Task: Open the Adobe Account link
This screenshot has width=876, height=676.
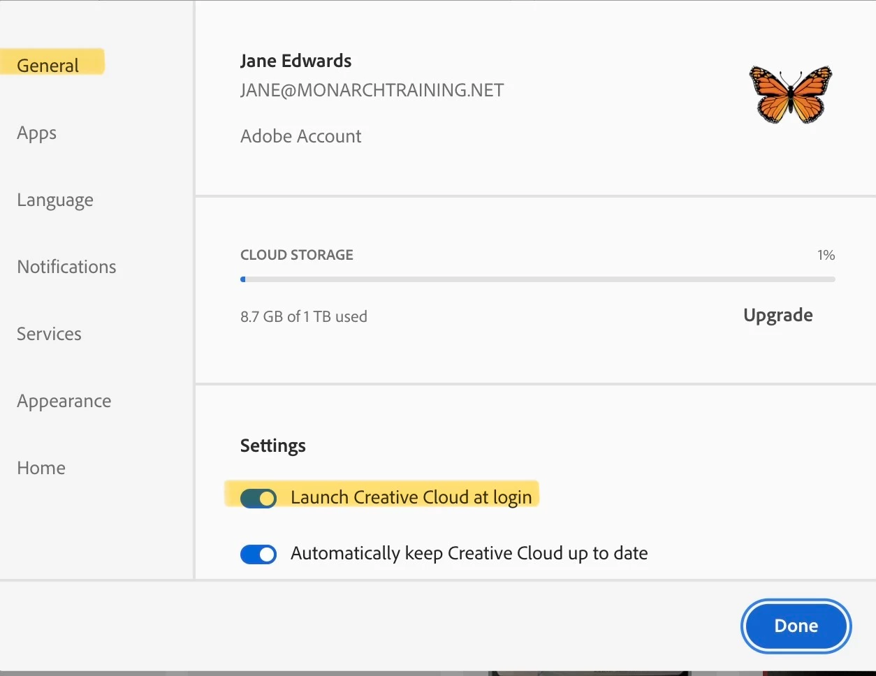Action: (301, 136)
